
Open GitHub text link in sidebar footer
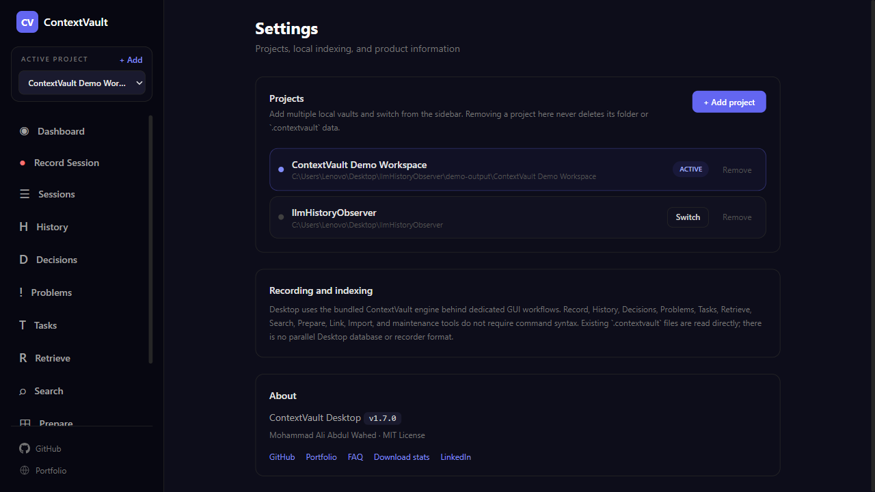[x=49, y=449]
